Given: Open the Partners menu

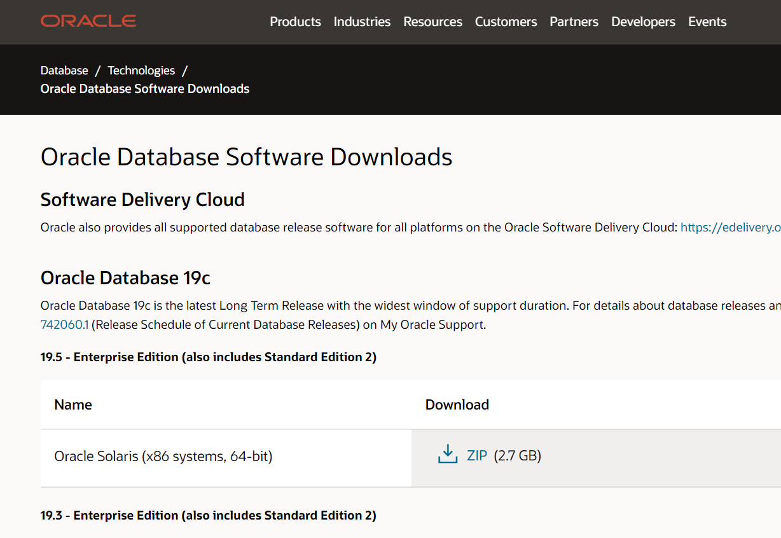Looking at the screenshot, I should click(x=574, y=22).
